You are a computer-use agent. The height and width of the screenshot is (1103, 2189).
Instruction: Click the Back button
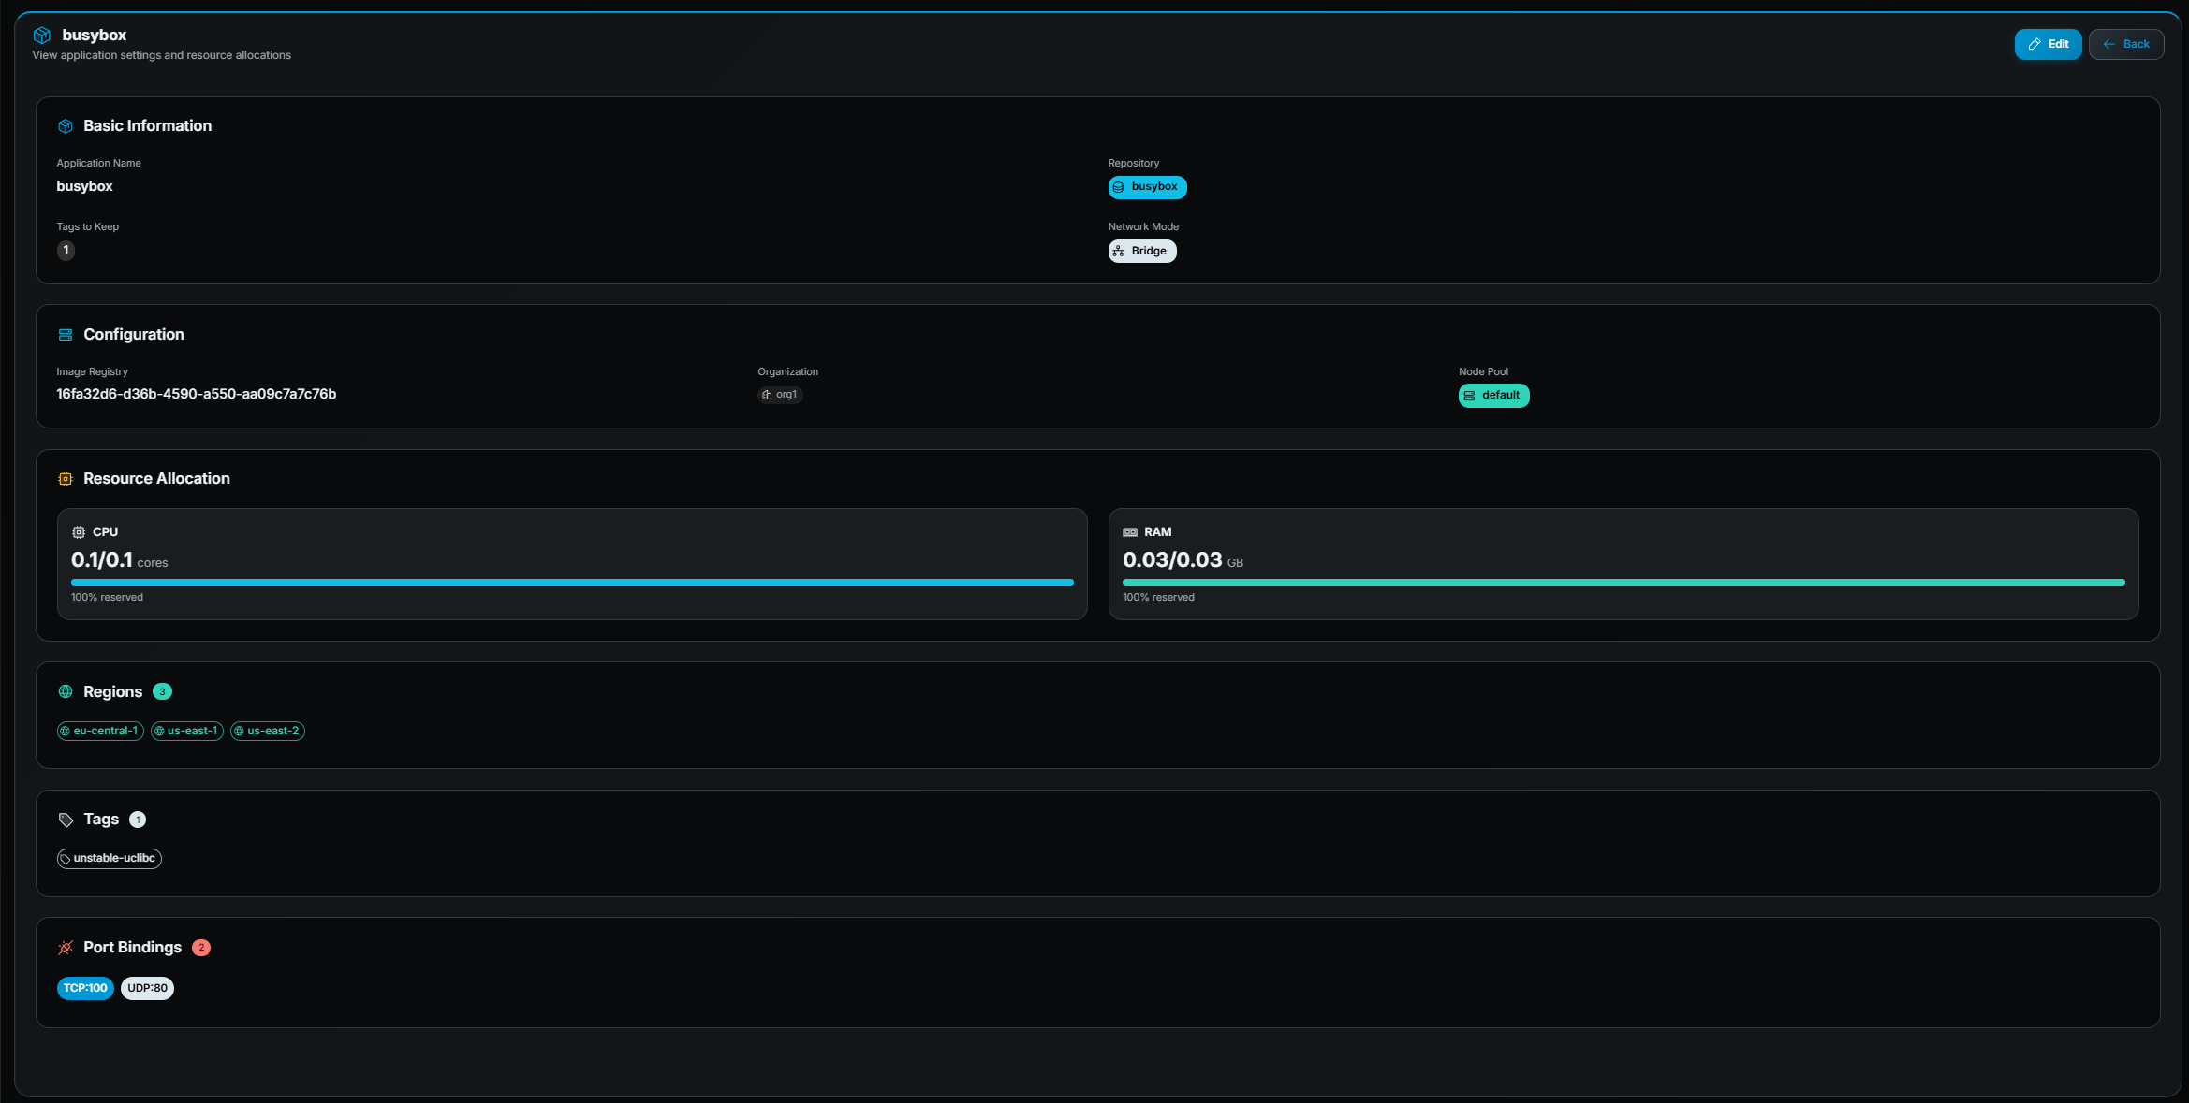[2126, 44]
